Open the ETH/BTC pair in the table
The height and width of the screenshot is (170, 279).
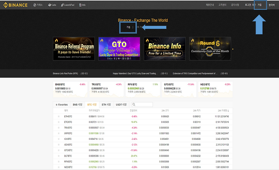[x=68, y=117]
